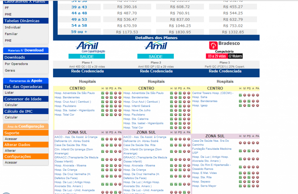Click the R$ 1173.53 price cell
The width and height of the screenshot is (298, 194).
[127, 32]
